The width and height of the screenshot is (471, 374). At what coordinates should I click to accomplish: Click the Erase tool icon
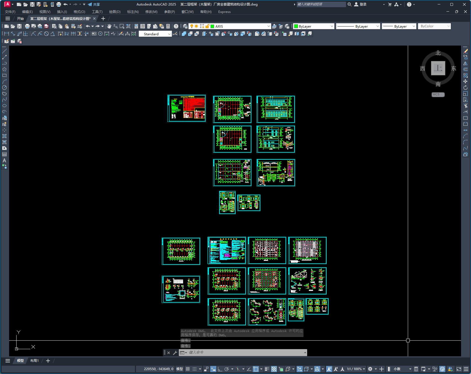465,51
